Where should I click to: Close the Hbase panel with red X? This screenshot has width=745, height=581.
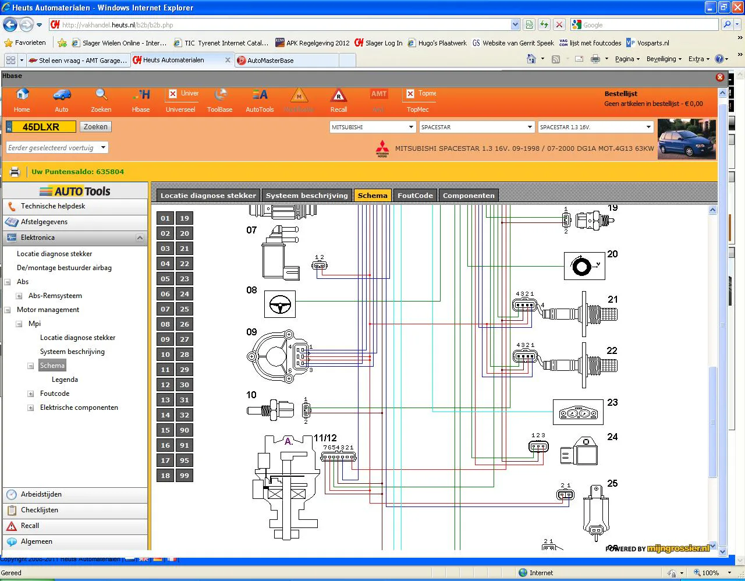click(720, 77)
